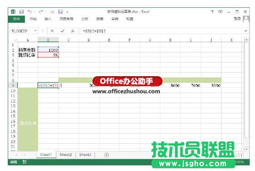The height and width of the screenshot is (171, 255).
Task: Maximize the Excel window
Action: (237, 12)
